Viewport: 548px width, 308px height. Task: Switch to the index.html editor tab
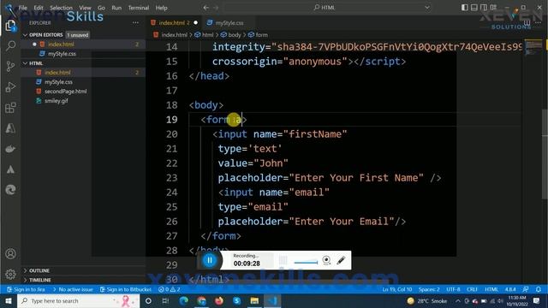(x=174, y=23)
